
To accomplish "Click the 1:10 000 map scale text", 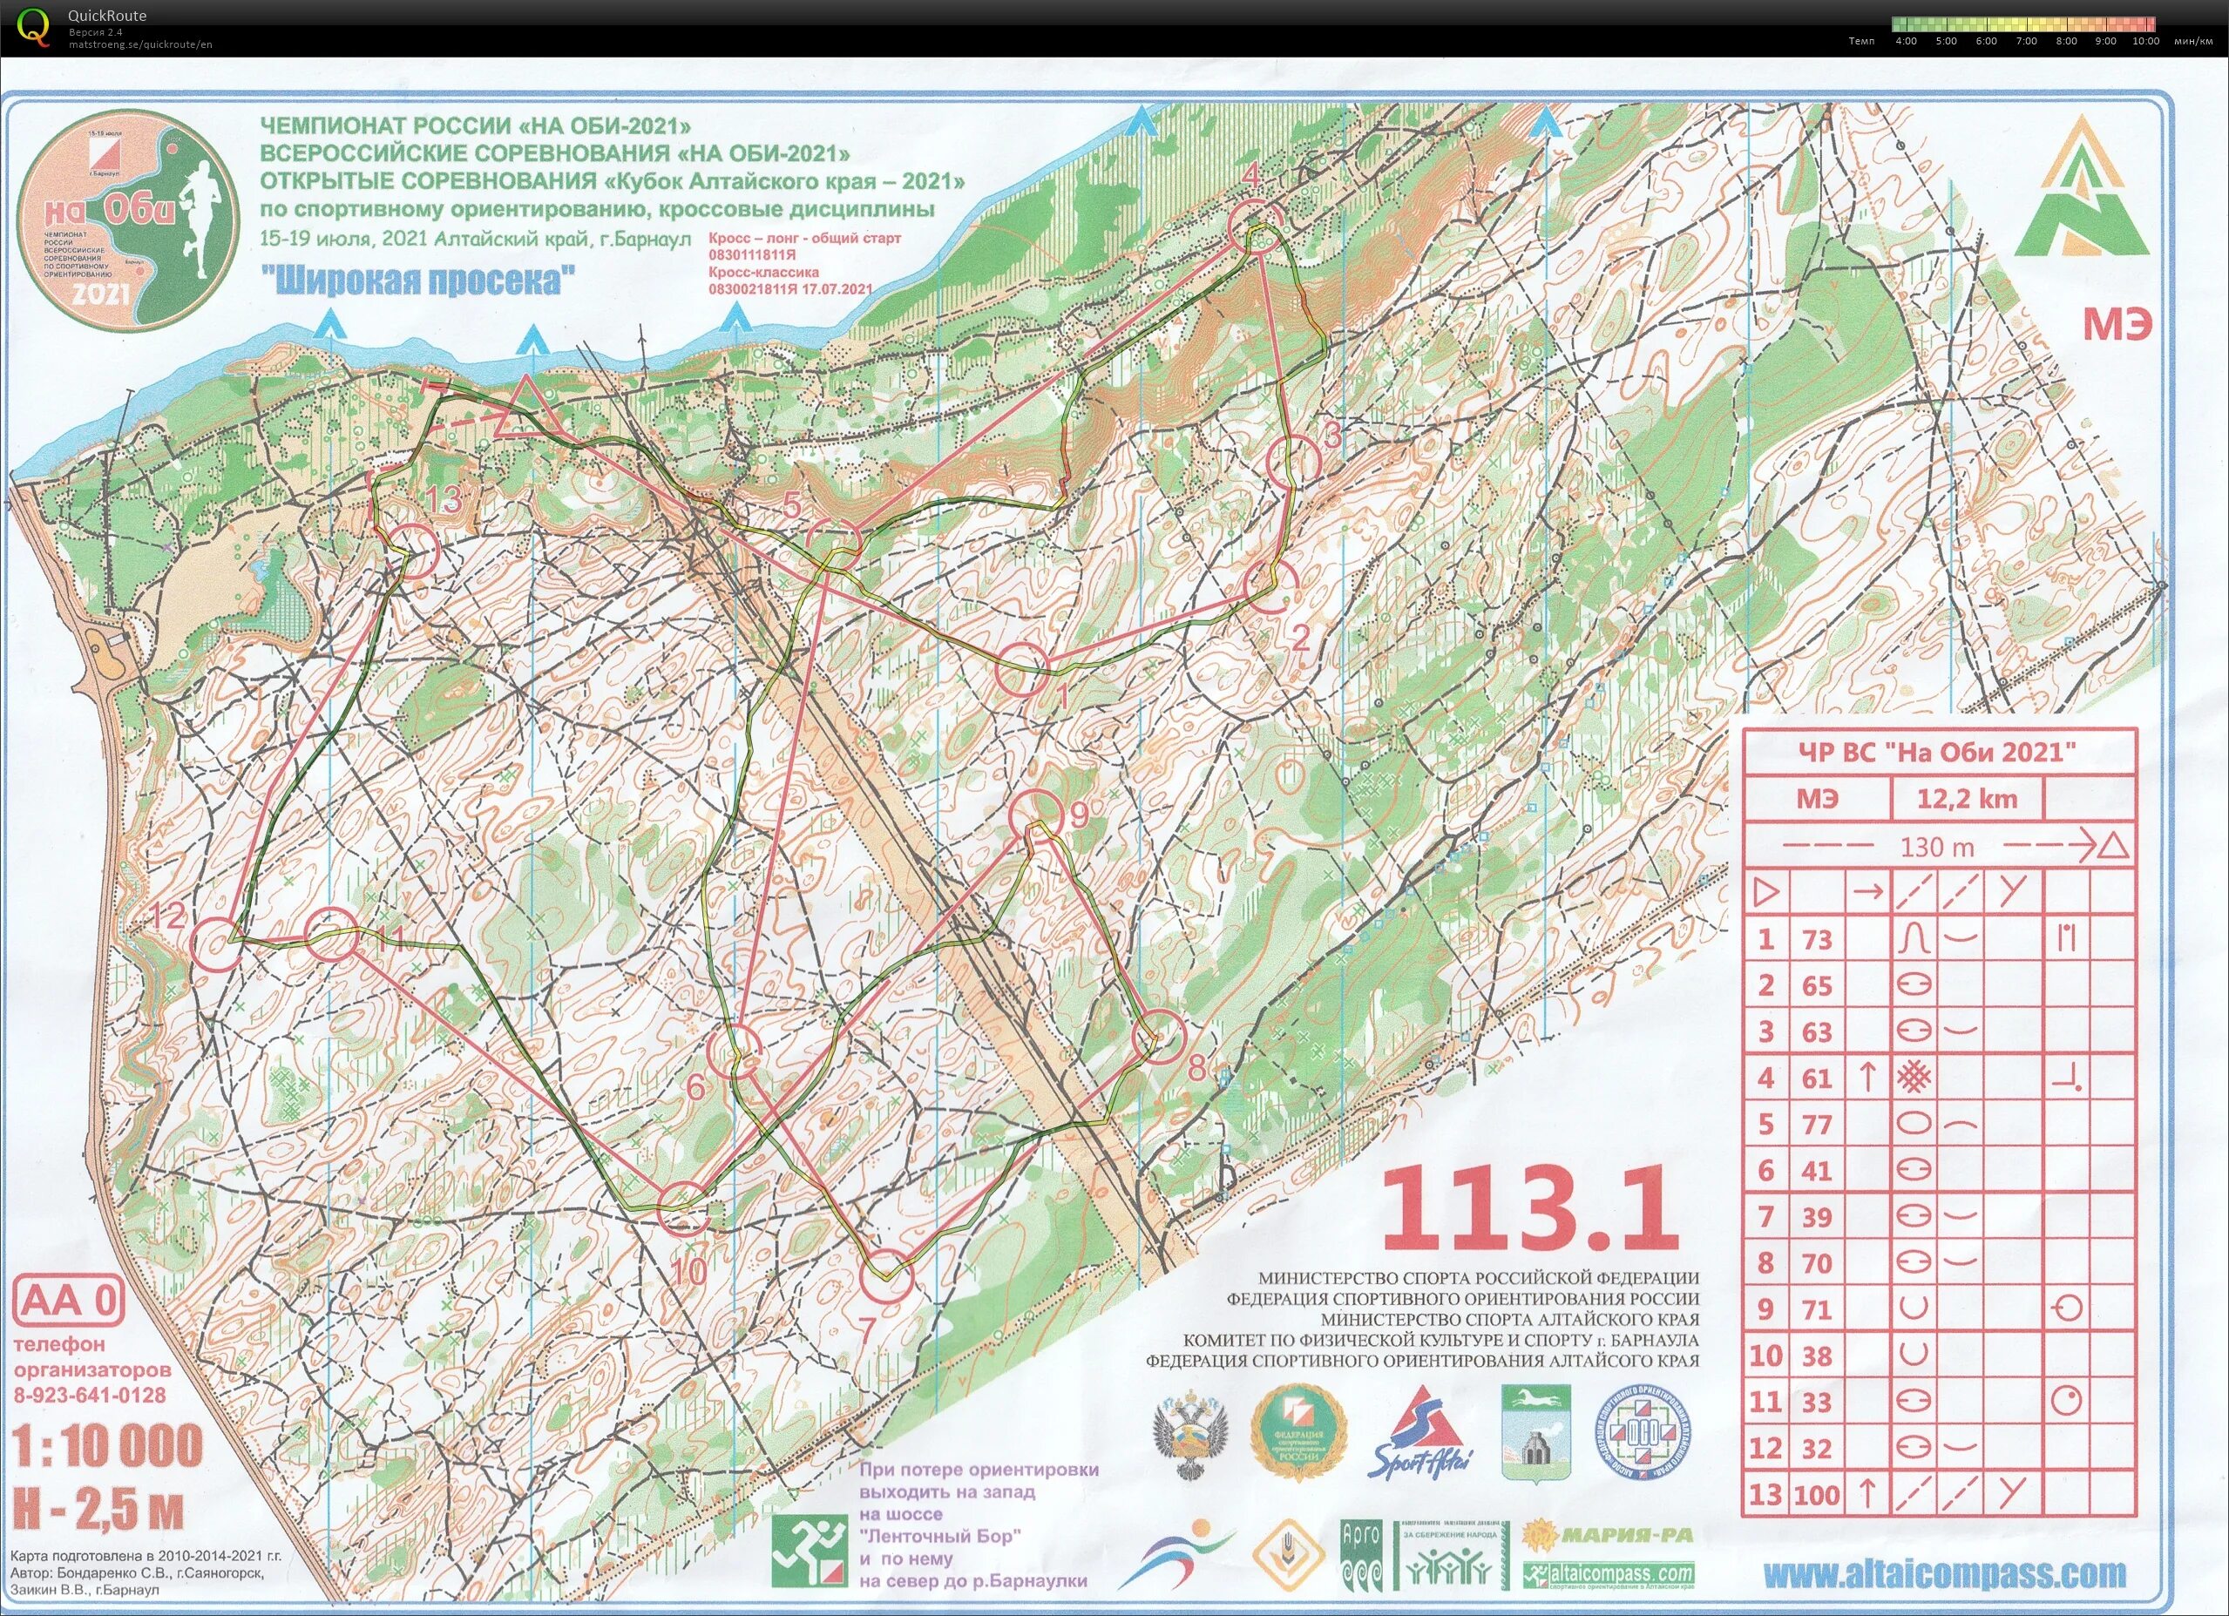I will 108,1445.
